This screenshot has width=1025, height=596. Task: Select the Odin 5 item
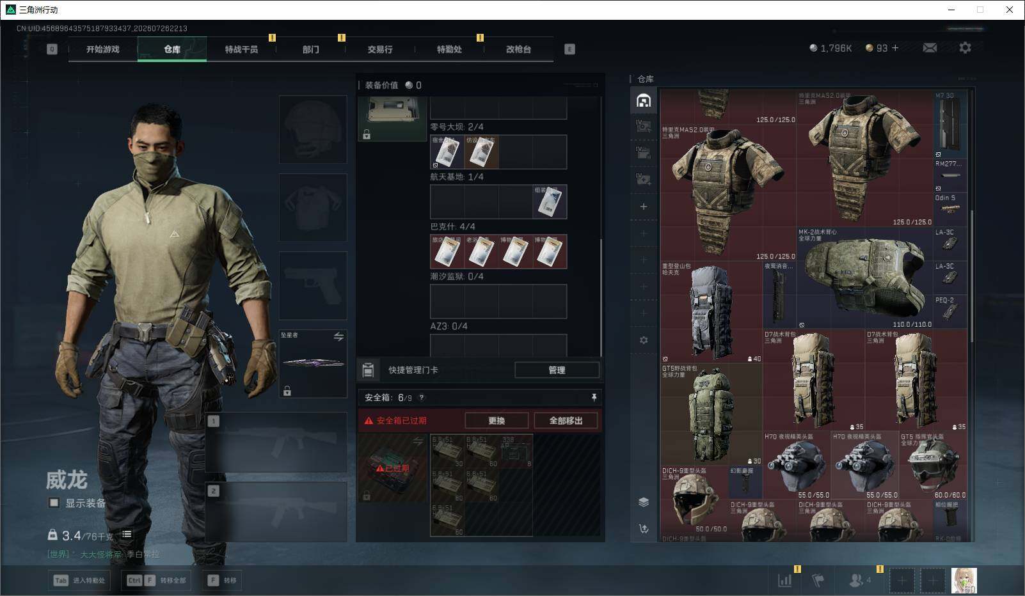[950, 210]
